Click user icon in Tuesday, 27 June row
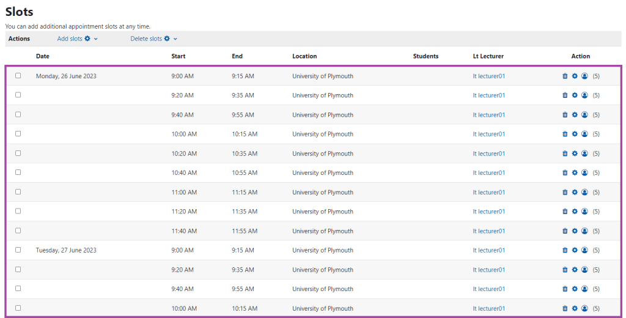This screenshot has width=626, height=318. pos(584,250)
